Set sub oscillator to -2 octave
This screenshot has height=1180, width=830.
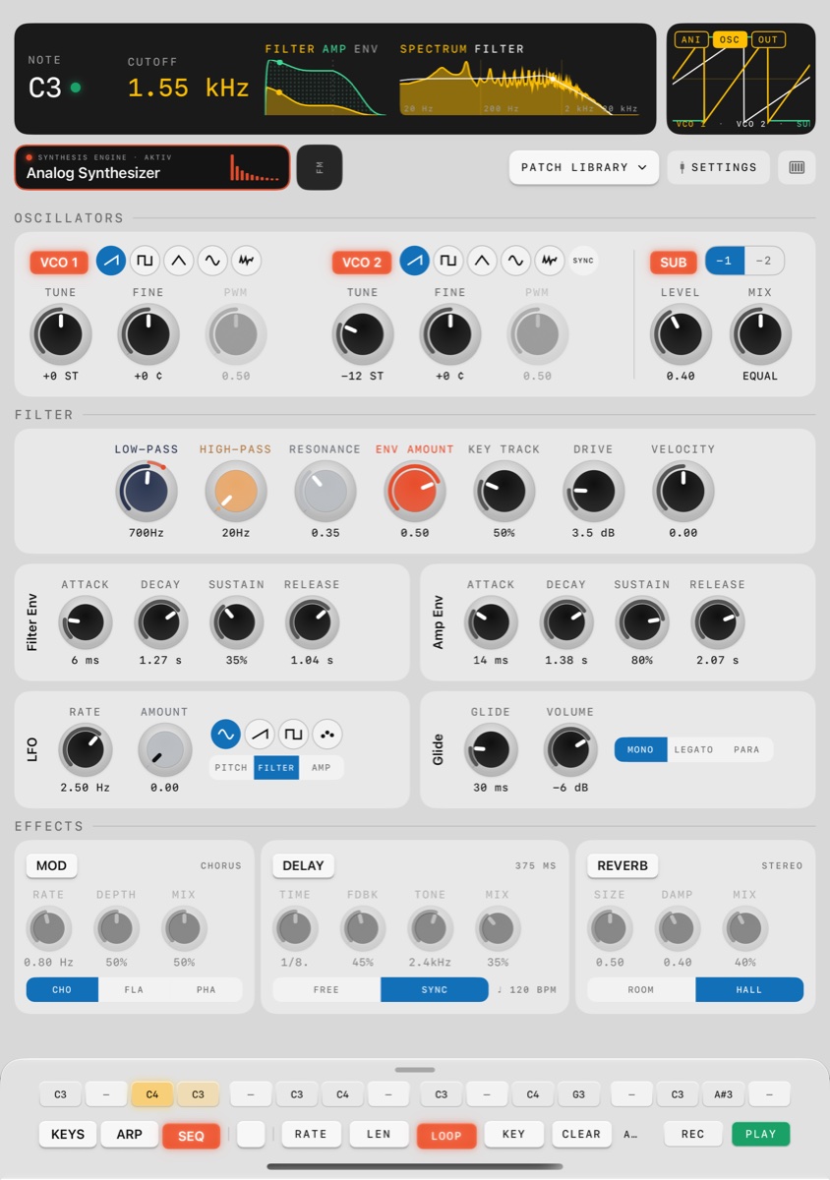(x=764, y=261)
